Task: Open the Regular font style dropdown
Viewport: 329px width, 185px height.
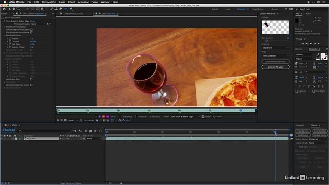Action: click(305, 59)
